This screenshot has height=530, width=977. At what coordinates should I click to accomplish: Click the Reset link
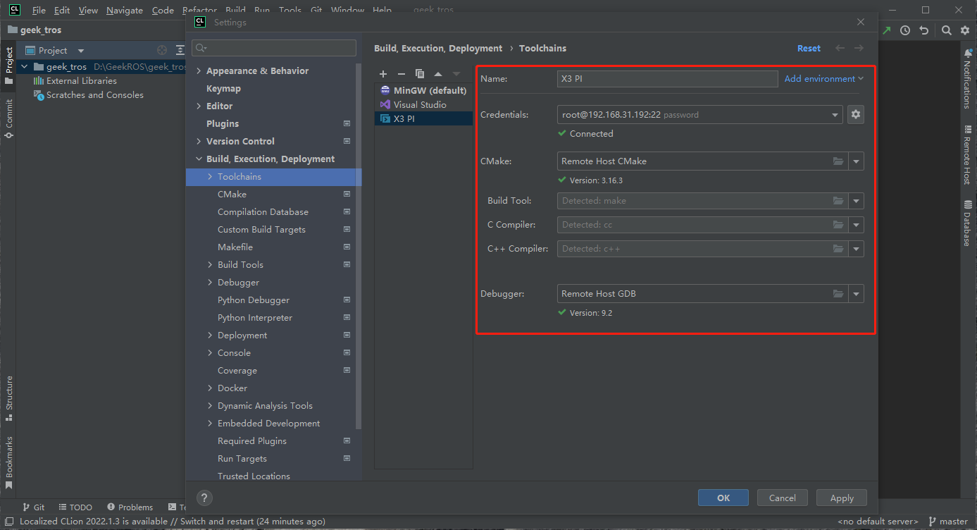pyautogui.click(x=809, y=49)
